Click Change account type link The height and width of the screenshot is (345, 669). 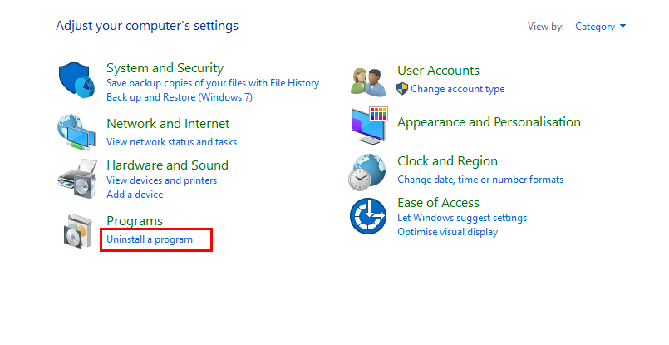pos(457,89)
